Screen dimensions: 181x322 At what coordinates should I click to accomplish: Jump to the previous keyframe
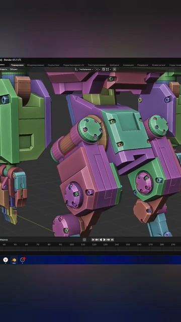[x=97, y=239]
